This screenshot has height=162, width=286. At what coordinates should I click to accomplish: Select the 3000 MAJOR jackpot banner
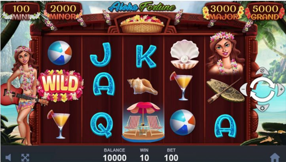click(x=223, y=12)
